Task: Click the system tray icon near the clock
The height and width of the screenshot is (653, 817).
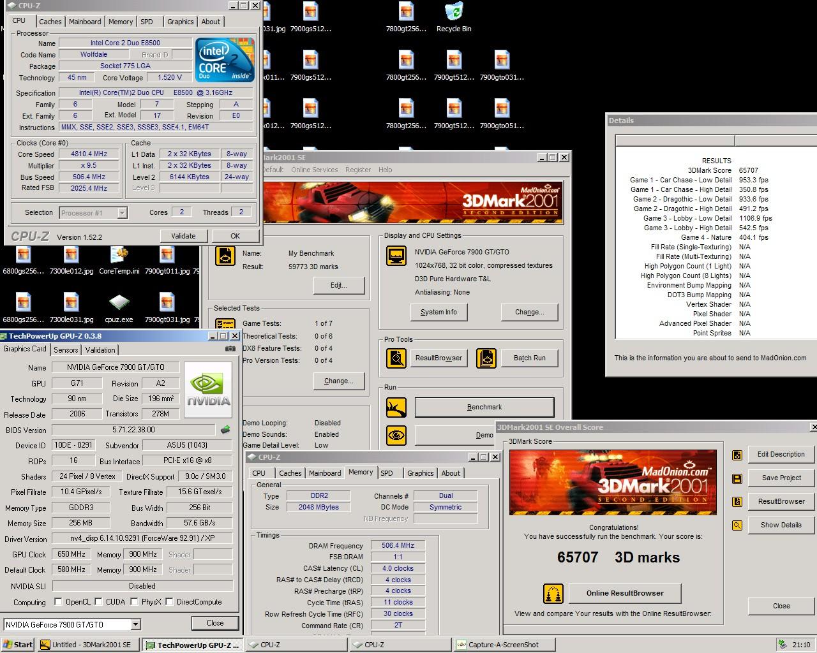Action: (782, 645)
